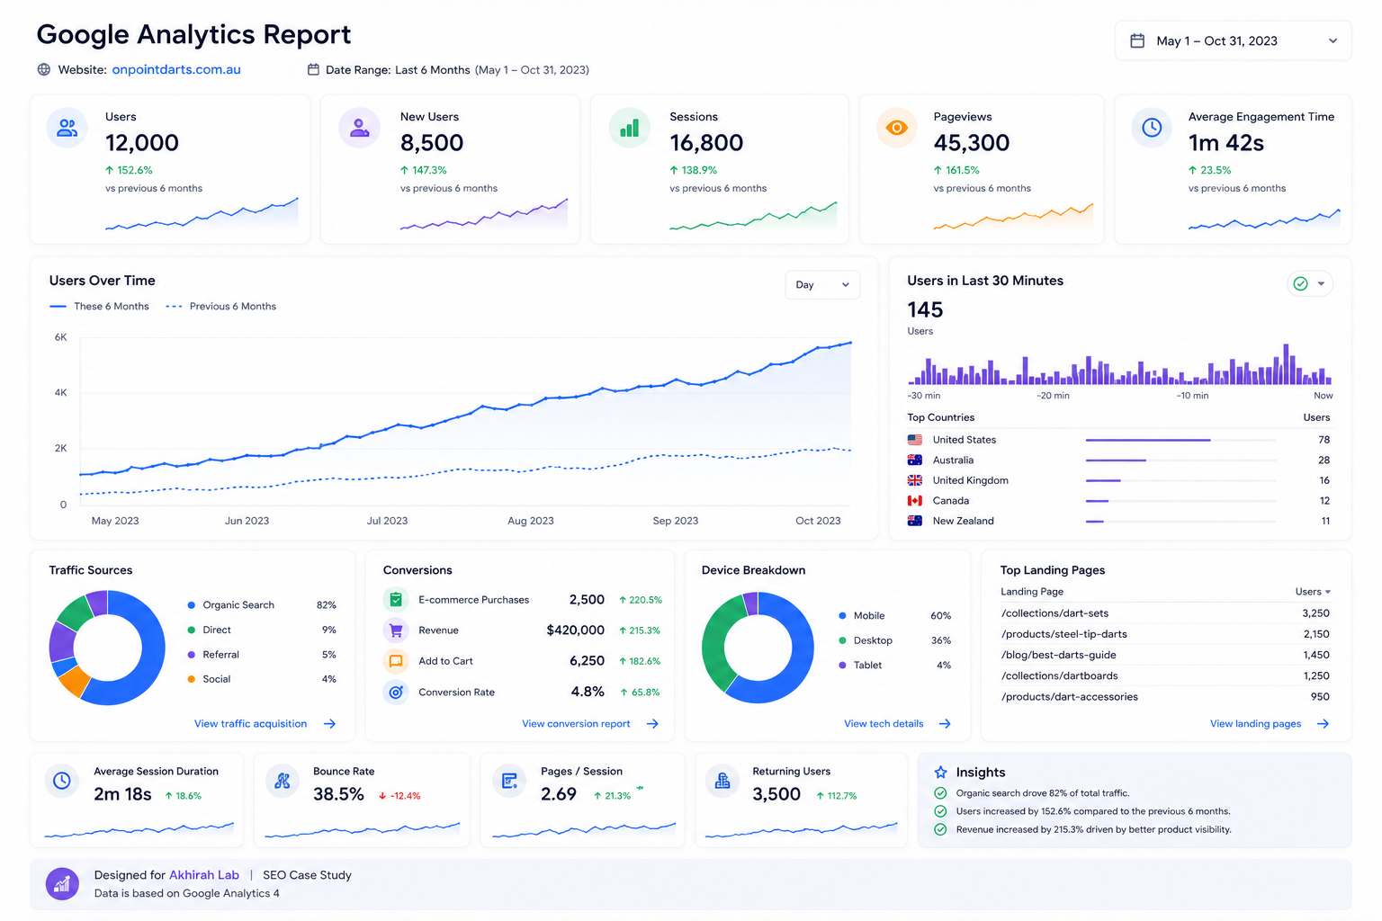The height and width of the screenshot is (921, 1382).
Task: Click the 45,300 Pageviews value
Action: 972,143
